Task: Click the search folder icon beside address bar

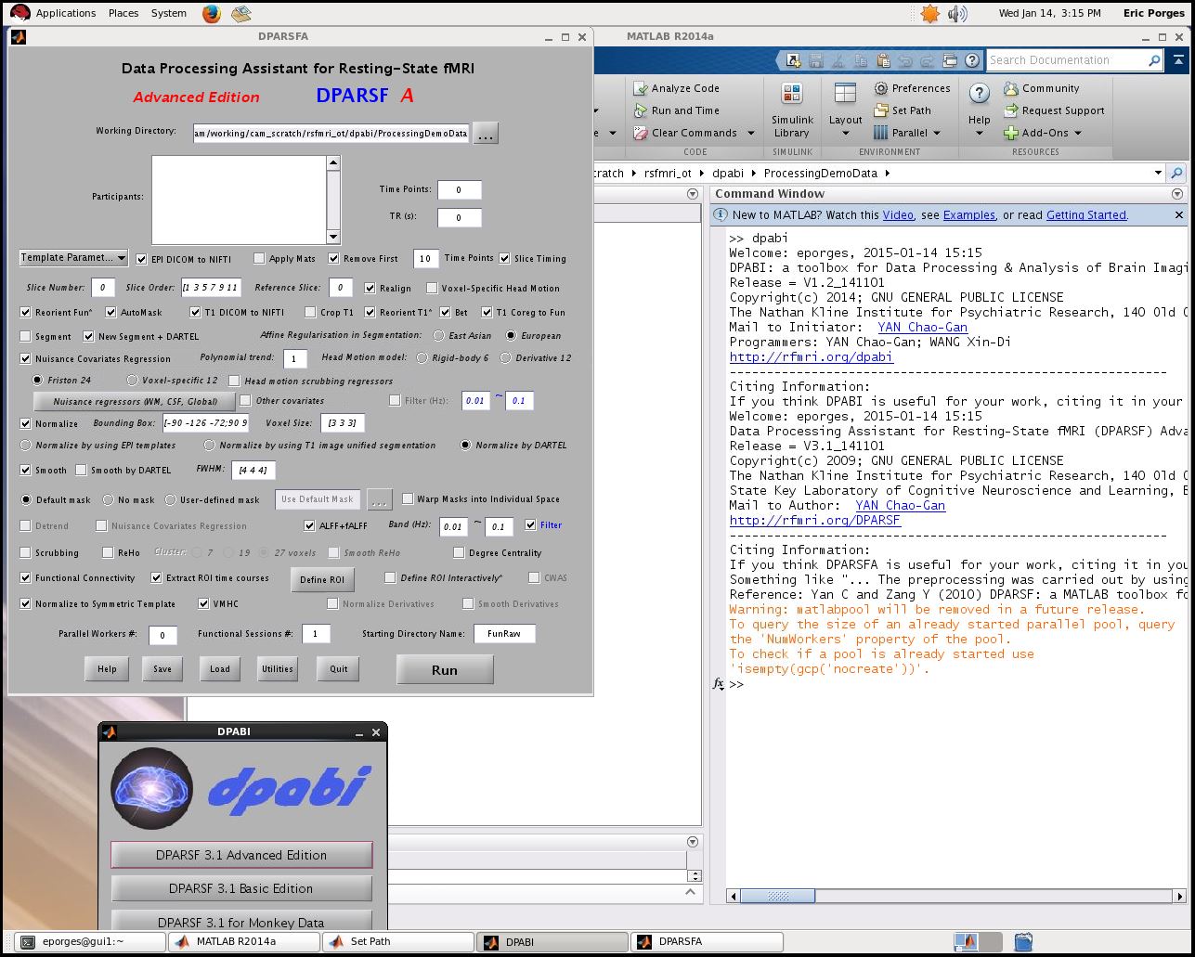Action: coord(1176,173)
